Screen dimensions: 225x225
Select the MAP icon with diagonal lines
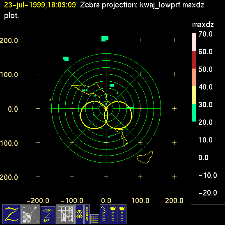coord(104,214)
